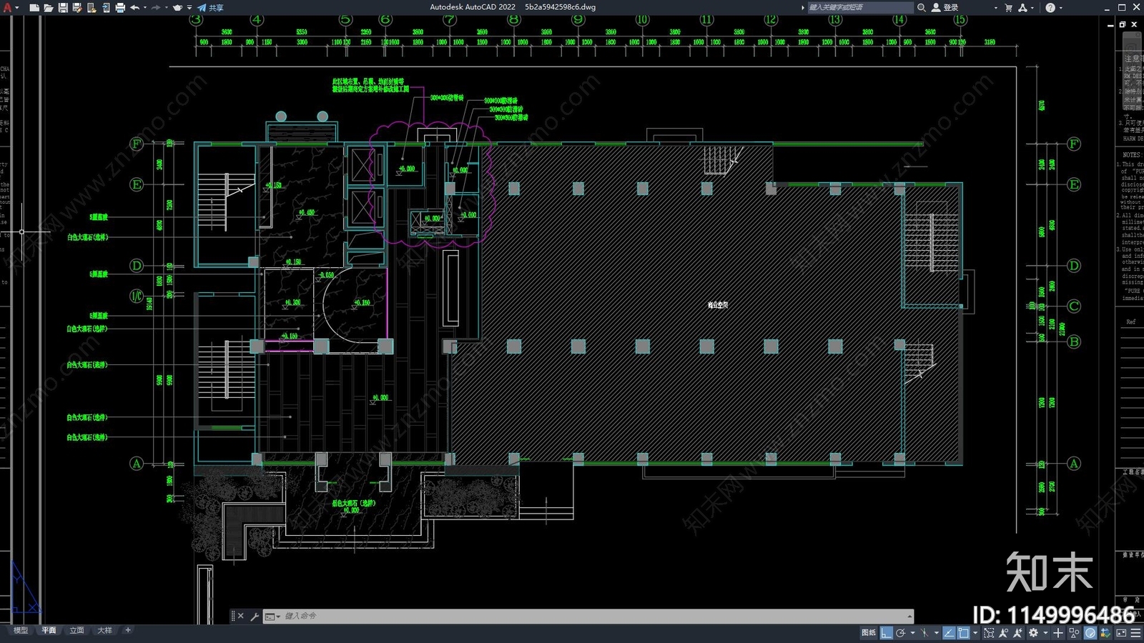Screen dimensions: 1144x643
Task: Click the 共享 share button
Action: click(211, 7)
